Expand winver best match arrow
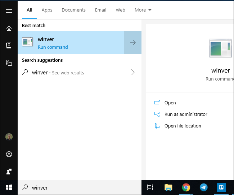 (133, 43)
